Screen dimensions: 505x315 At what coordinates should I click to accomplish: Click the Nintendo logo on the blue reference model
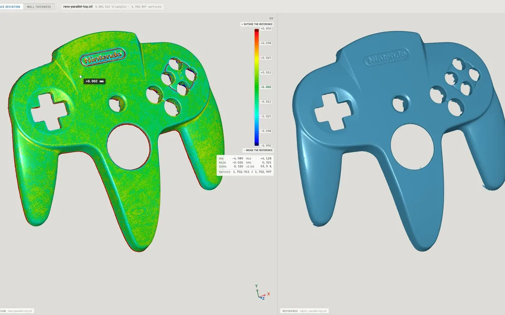pos(386,57)
